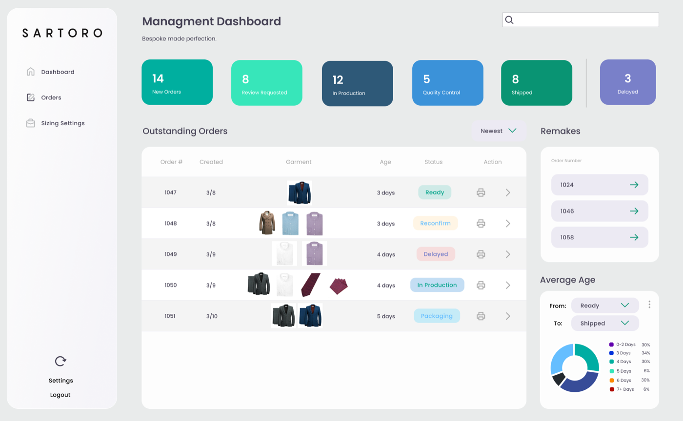Viewport: 683px width, 421px height.
Task: Click the 7+ Days red legend swatch
Action: 611,389
